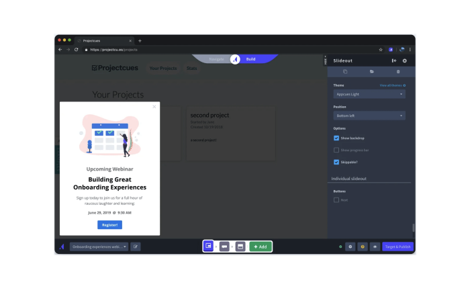Image resolution: width=470 pixels, height=303 pixels.
Task: Click the Individual slideout section header
Action: click(x=348, y=179)
